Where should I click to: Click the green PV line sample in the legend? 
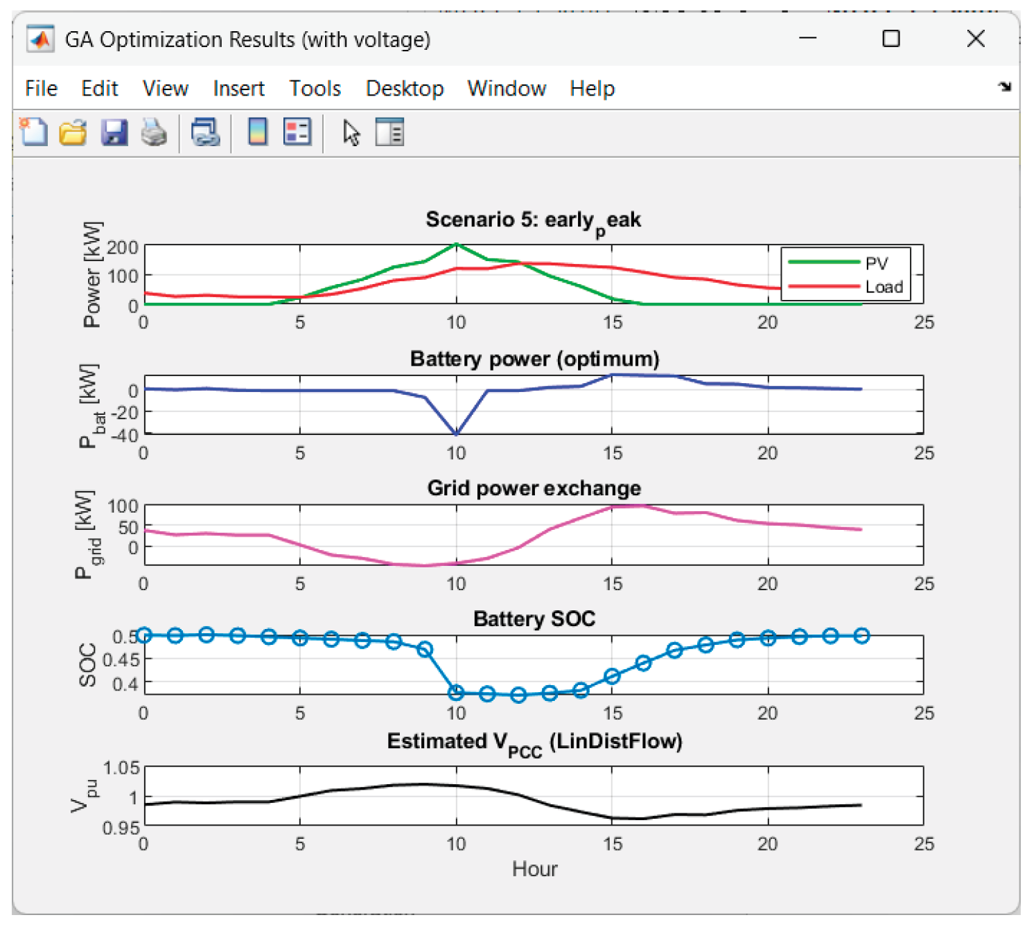(x=824, y=263)
